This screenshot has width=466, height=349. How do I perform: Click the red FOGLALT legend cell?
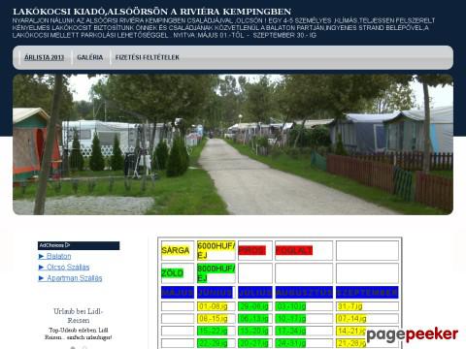pyautogui.click(x=304, y=250)
